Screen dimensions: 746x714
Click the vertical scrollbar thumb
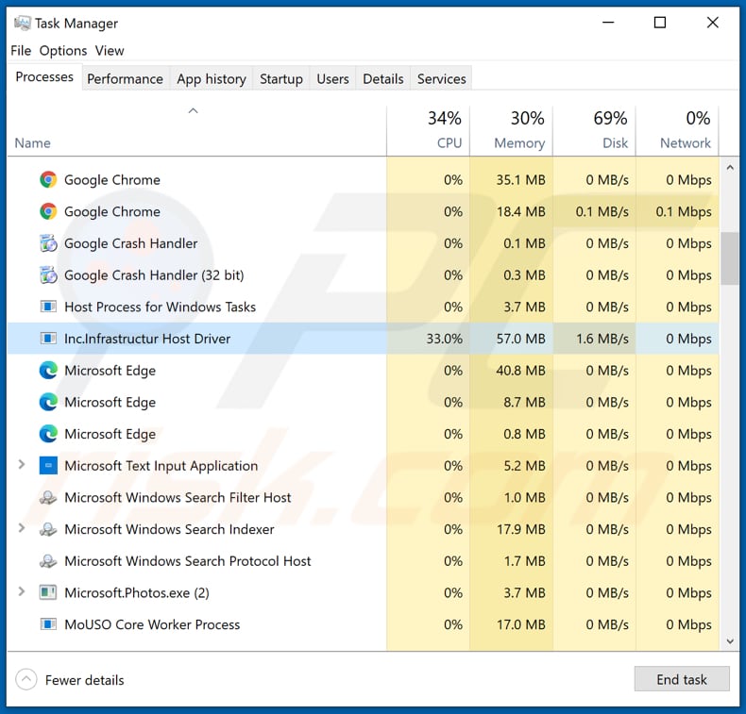pyautogui.click(x=729, y=258)
